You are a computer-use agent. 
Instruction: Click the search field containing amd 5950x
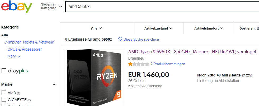pos(158,6)
